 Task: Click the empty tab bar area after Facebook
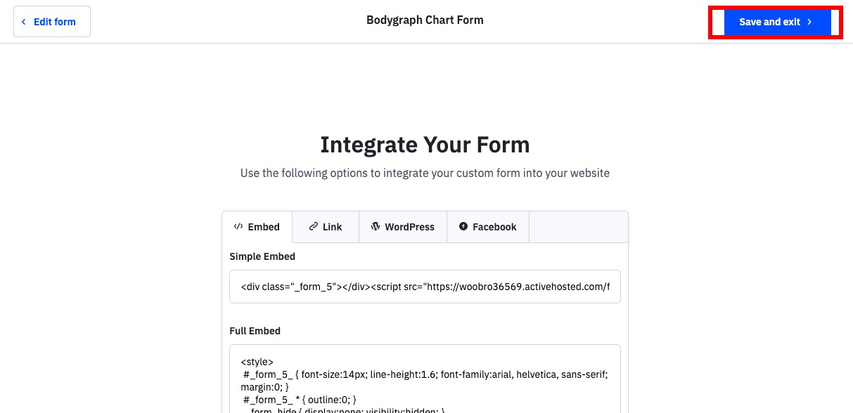(x=578, y=227)
